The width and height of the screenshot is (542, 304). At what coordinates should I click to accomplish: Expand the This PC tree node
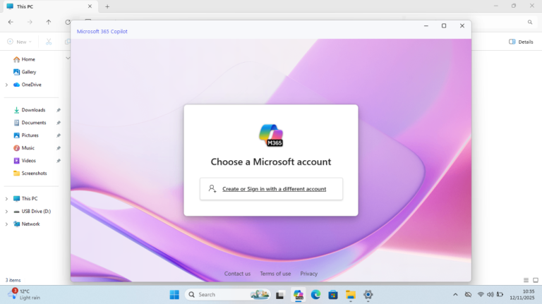click(x=6, y=199)
